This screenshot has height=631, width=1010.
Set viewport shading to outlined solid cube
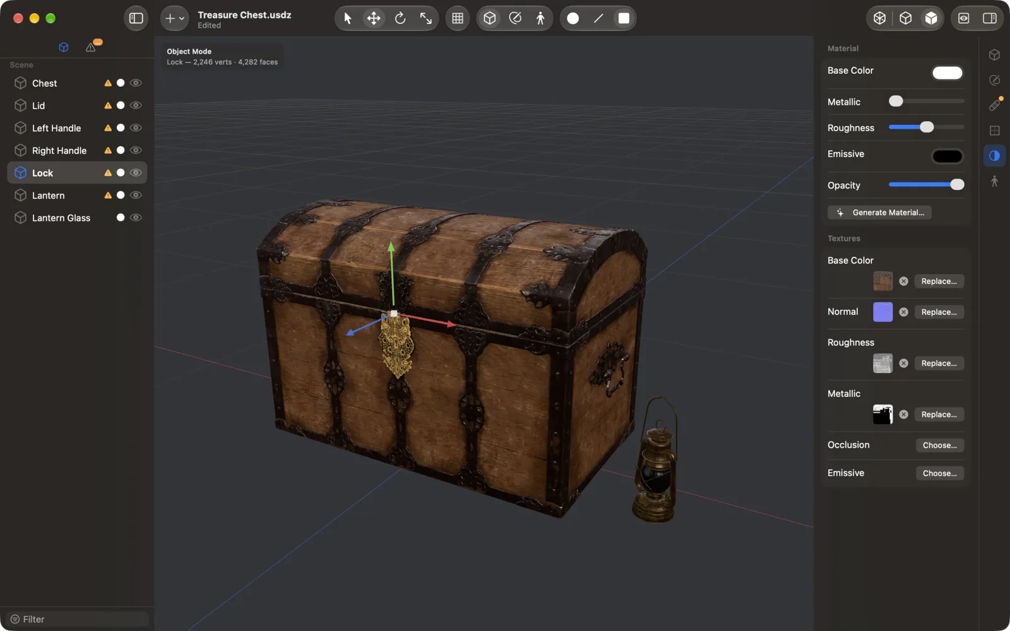pos(906,18)
